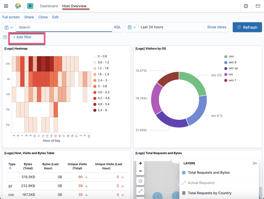Click the filter options circle icon

point(5,37)
